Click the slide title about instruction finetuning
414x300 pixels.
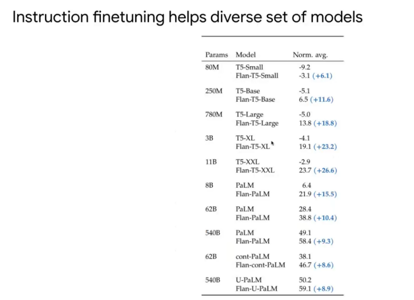(x=187, y=17)
